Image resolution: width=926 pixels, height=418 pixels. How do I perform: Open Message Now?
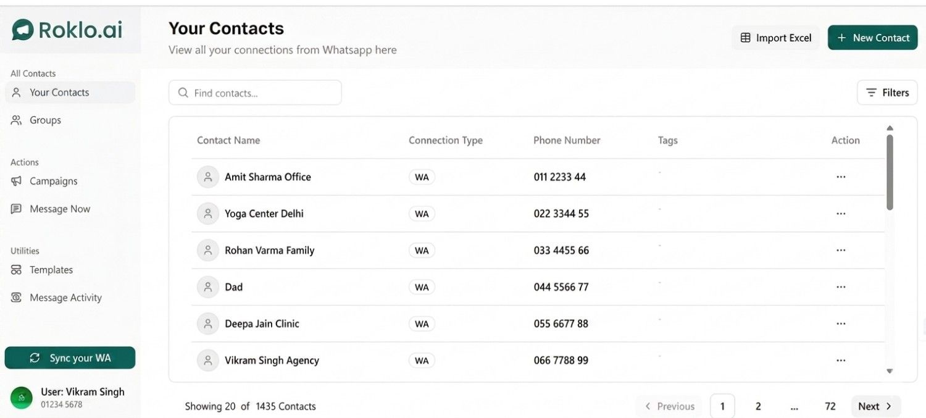(x=50, y=209)
